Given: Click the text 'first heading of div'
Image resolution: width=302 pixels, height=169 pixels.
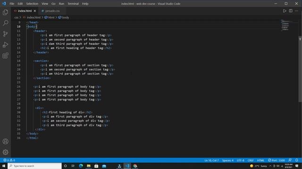Looking at the screenshot, I should point(67,112).
